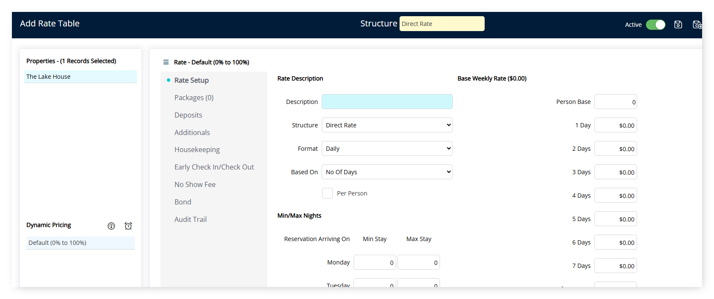Click the hamburger menu icon beside Rate
Screen dimensions: 714x299
166,62
